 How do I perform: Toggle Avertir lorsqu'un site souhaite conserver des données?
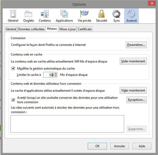[13, 100]
